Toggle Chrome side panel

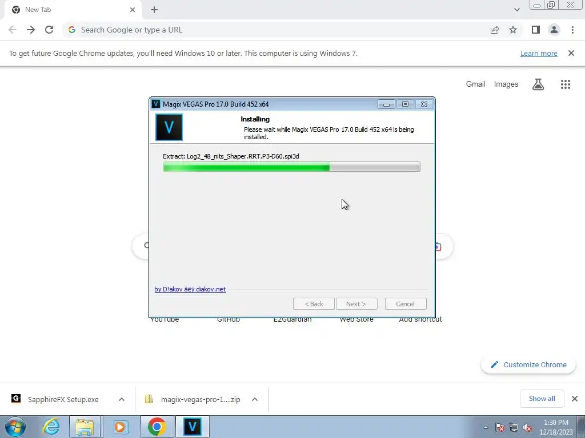pyautogui.click(x=536, y=30)
